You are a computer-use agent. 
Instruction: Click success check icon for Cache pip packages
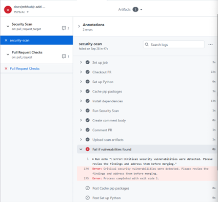(88, 91)
